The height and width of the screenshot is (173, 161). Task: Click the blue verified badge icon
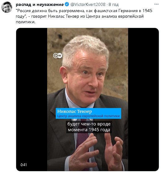coord(67,4)
